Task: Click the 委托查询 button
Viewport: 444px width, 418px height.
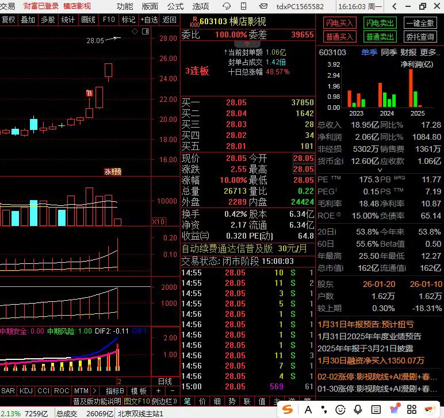Action: click(420, 37)
